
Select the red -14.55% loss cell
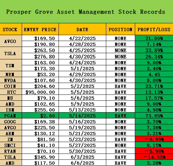point(154,157)
